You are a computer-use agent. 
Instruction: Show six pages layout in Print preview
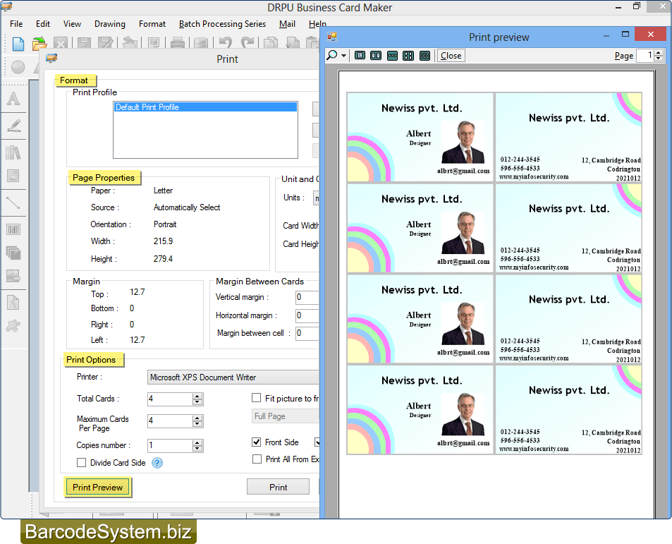point(424,56)
